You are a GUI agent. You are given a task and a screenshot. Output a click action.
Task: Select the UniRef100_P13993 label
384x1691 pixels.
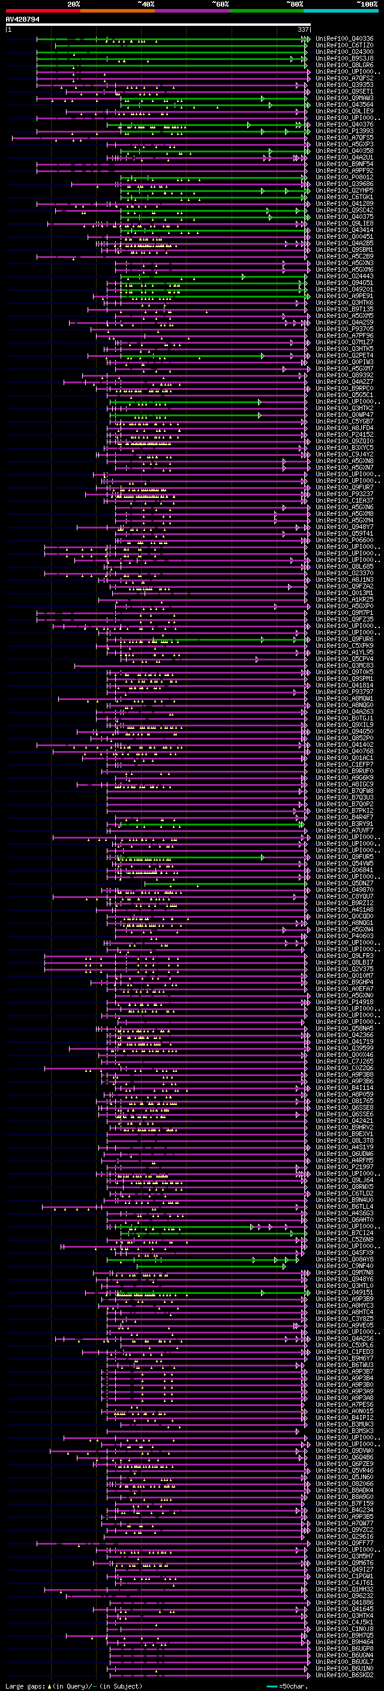tap(344, 131)
